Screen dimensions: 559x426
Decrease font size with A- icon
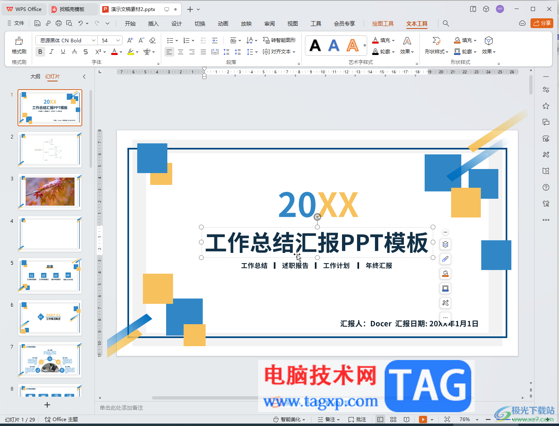tap(141, 40)
